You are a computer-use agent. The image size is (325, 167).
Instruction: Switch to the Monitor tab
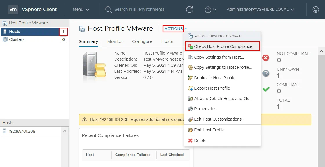coord(115,41)
